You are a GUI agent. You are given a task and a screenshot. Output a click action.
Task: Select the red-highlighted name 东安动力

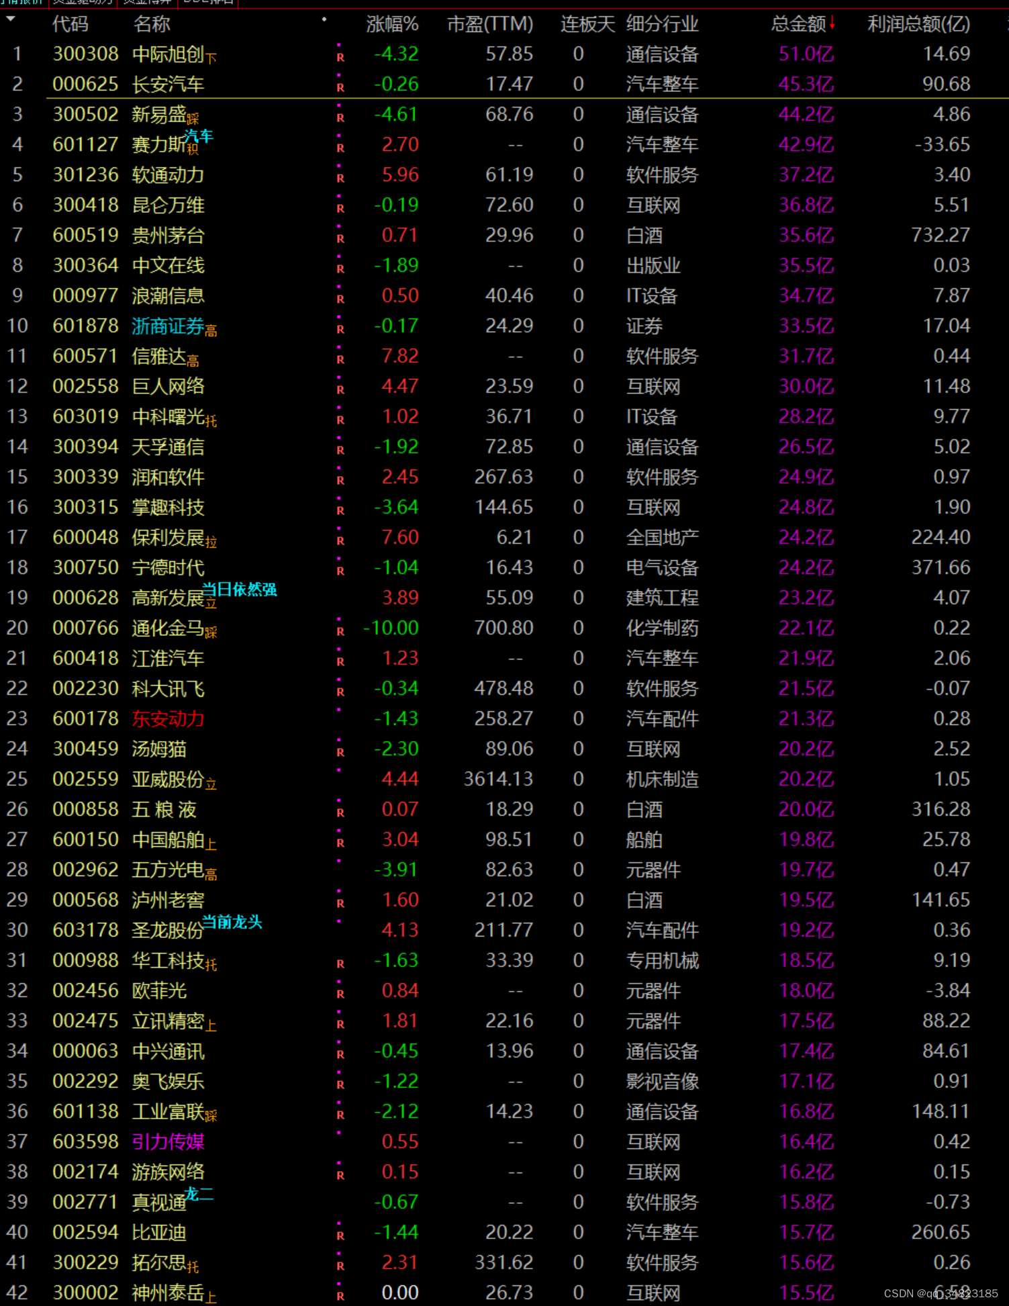168,719
